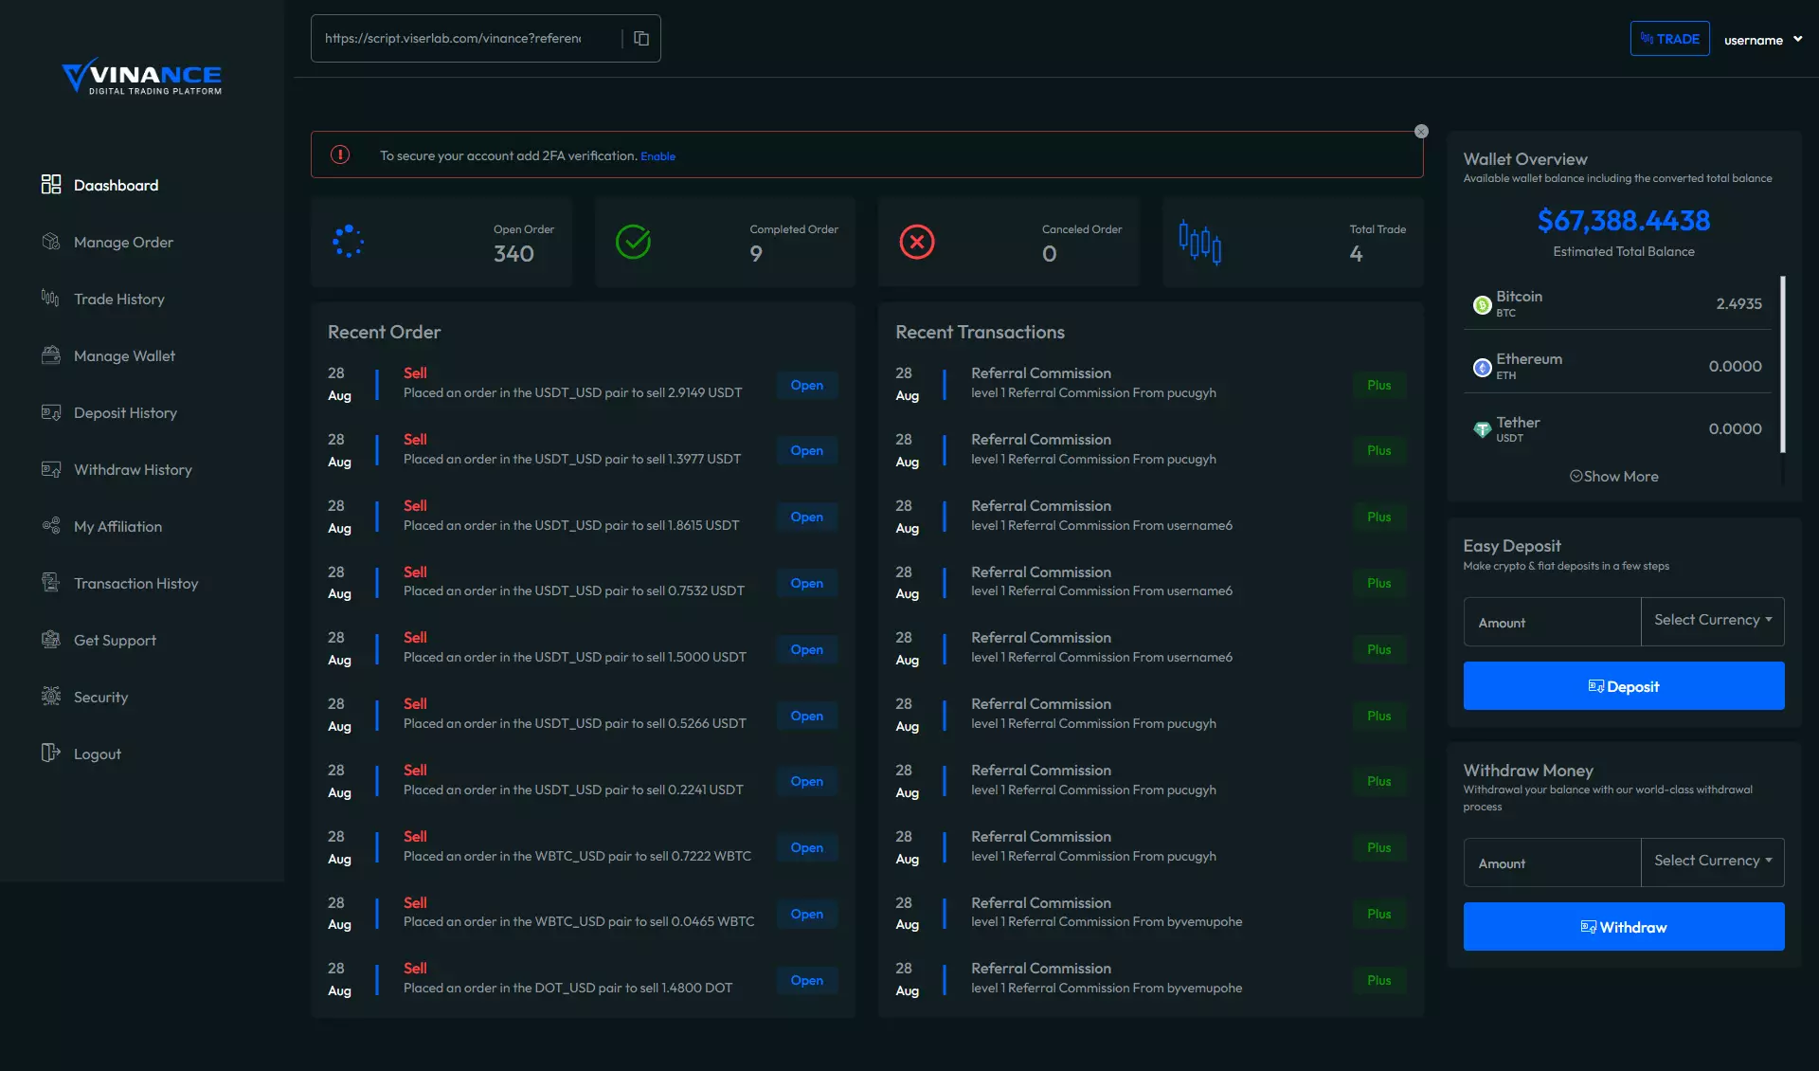The image size is (1819, 1071).
Task: Click the My Affiliation share icon
Action: tap(51, 526)
